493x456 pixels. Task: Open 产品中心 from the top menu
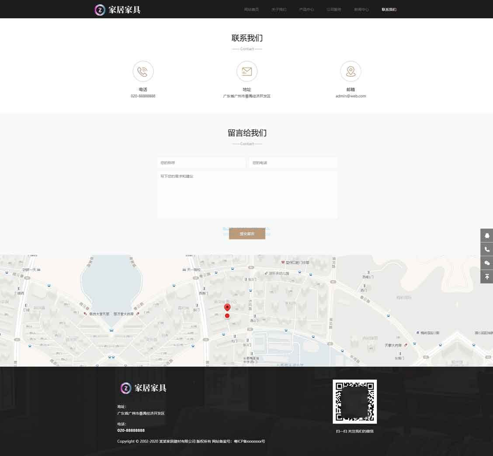(x=306, y=10)
